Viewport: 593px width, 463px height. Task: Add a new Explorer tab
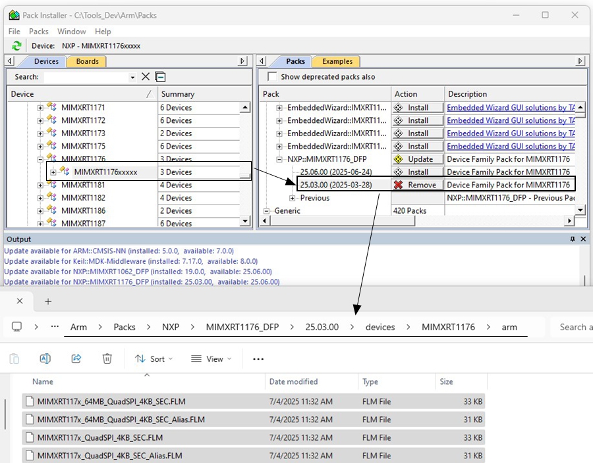click(48, 301)
